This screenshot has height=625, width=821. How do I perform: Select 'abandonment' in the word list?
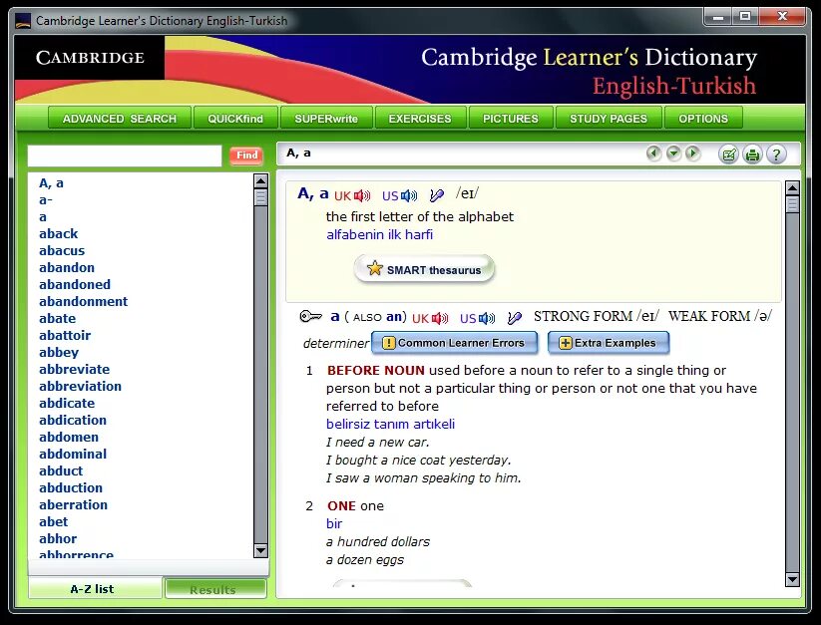point(83,301)
